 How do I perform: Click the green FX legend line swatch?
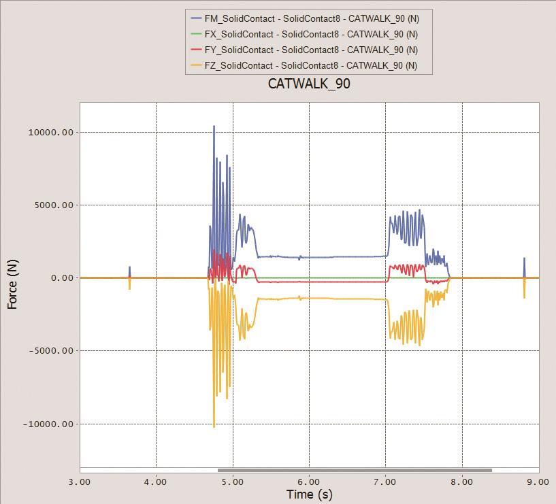(196, 34)
